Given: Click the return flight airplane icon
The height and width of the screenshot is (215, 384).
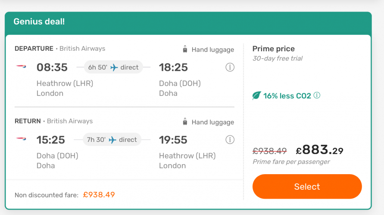Looking at the screenshot, I should [112, 140].
